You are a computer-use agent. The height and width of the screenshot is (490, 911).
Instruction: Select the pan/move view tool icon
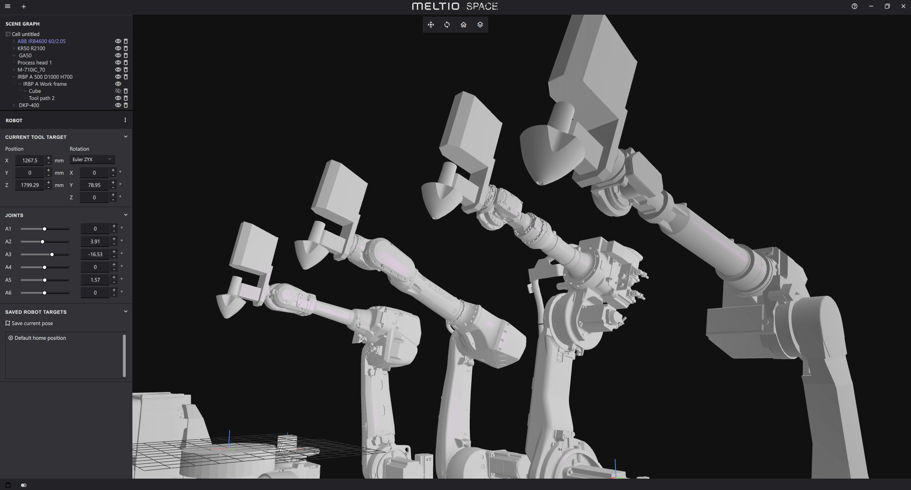(430, 24)
